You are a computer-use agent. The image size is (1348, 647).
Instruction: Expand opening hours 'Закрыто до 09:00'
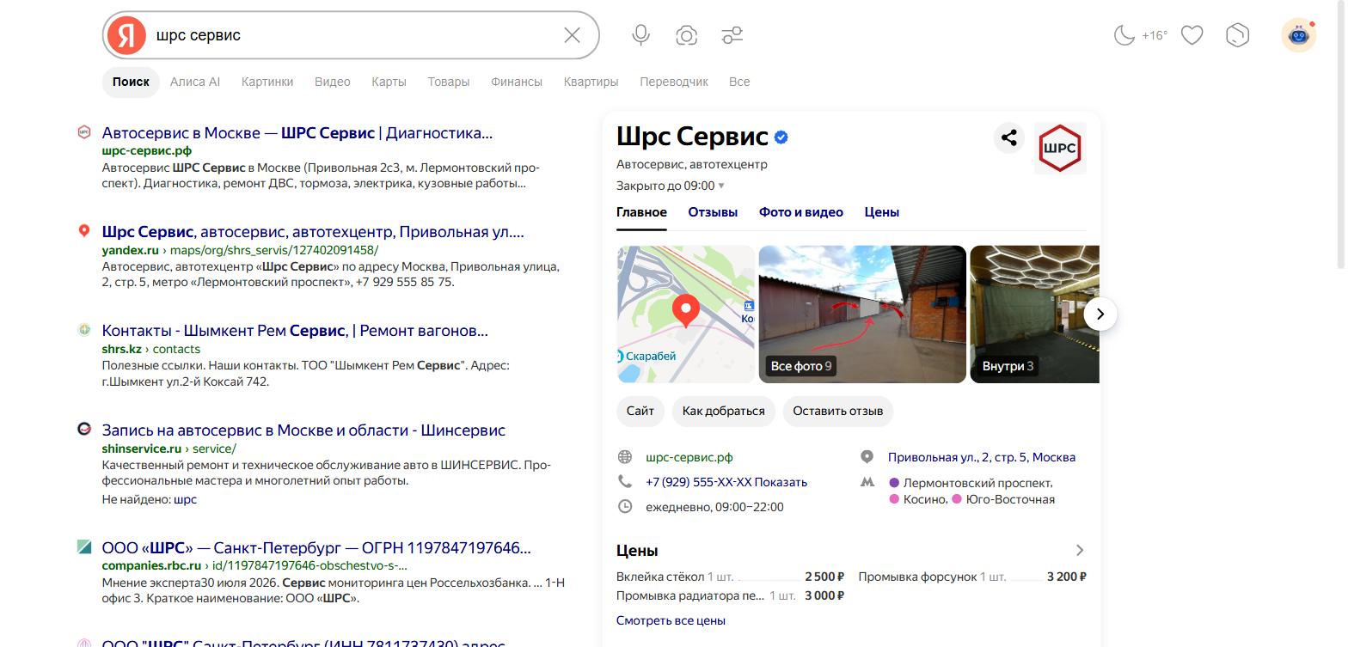coord(671,186)
